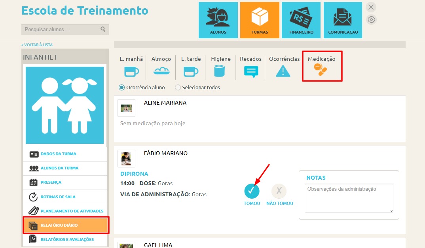425x248 pixels.
Task: Select the L. manhã cup icon
Action: click(x=131, y=71)
